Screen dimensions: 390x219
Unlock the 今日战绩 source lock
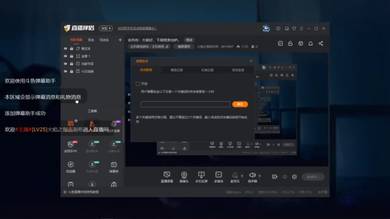pos(72,71)
